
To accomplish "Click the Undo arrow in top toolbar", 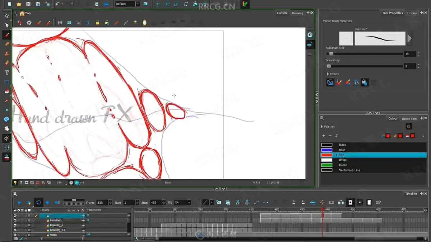I will click(x=57, y=4).
